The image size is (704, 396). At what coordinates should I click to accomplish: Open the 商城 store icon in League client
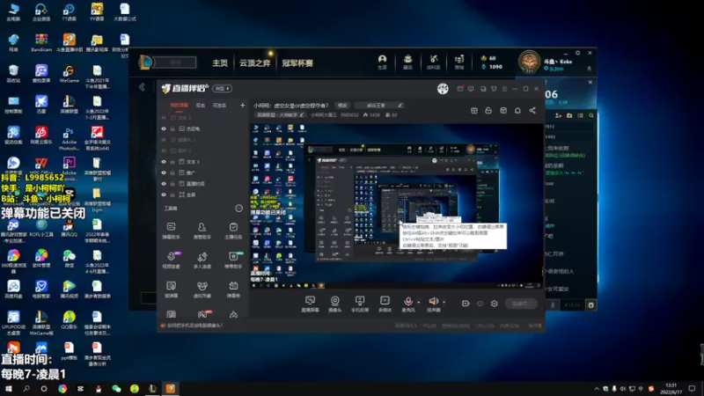(x=458, y=62)
